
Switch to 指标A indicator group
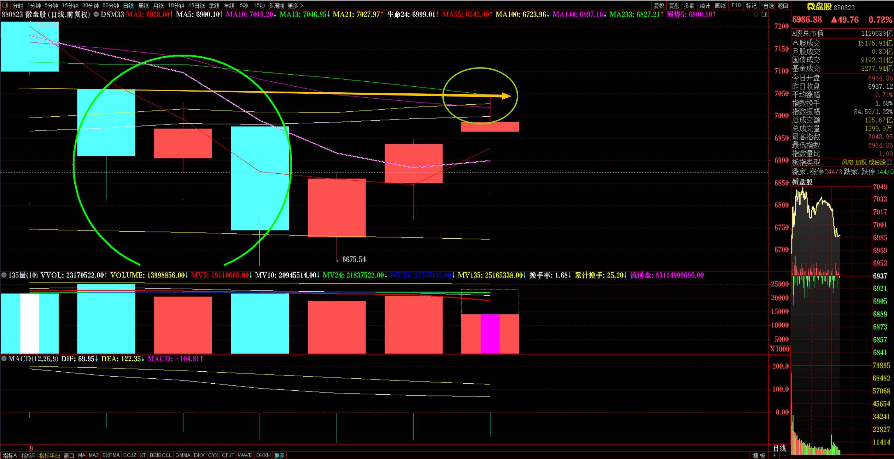(10, 455)
